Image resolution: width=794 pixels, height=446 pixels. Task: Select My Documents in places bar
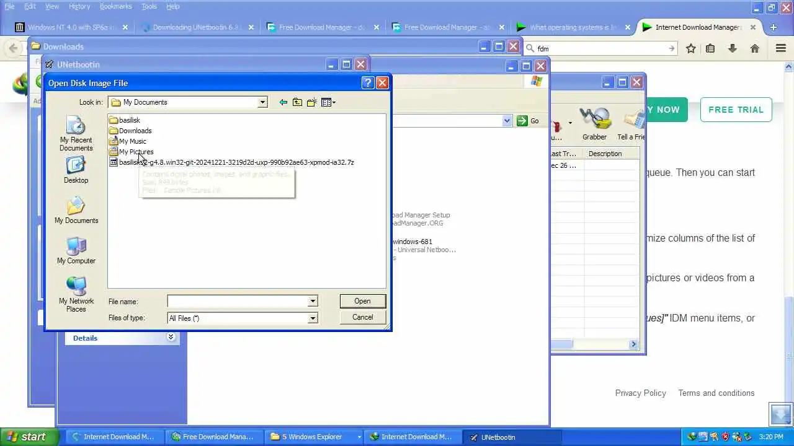(x=76, y=211)
